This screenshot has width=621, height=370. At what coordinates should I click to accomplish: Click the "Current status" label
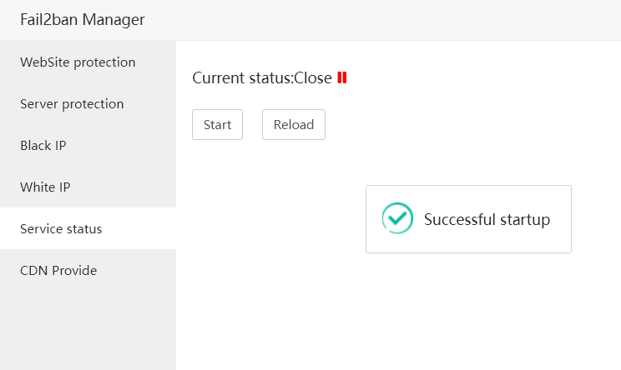242,78
